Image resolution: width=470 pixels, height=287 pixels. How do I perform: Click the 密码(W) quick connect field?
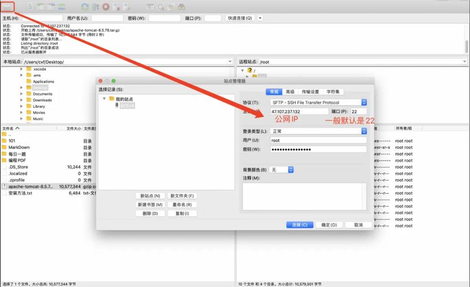pos(164,18)
